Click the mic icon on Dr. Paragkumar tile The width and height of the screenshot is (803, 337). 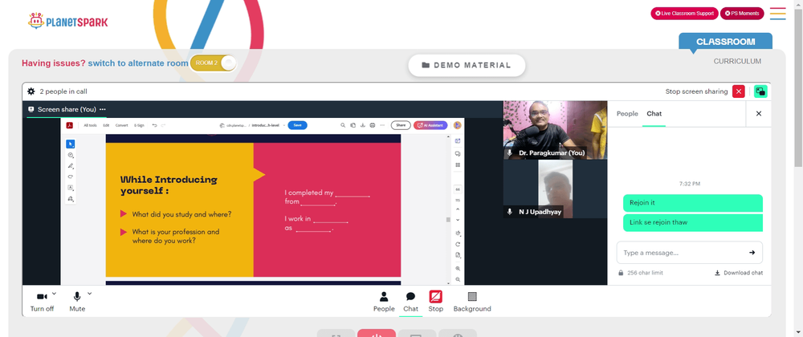[510, 153]
